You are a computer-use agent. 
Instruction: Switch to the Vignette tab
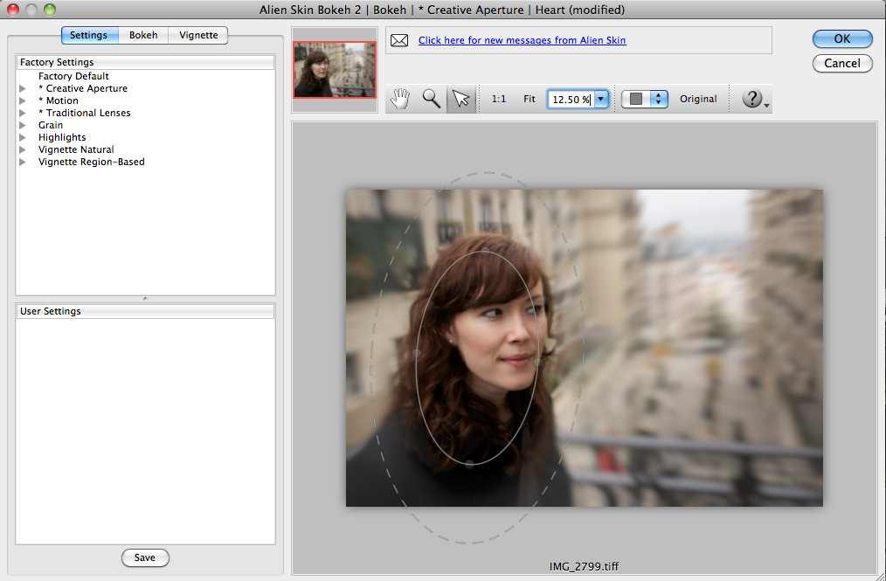click(198, 35)
